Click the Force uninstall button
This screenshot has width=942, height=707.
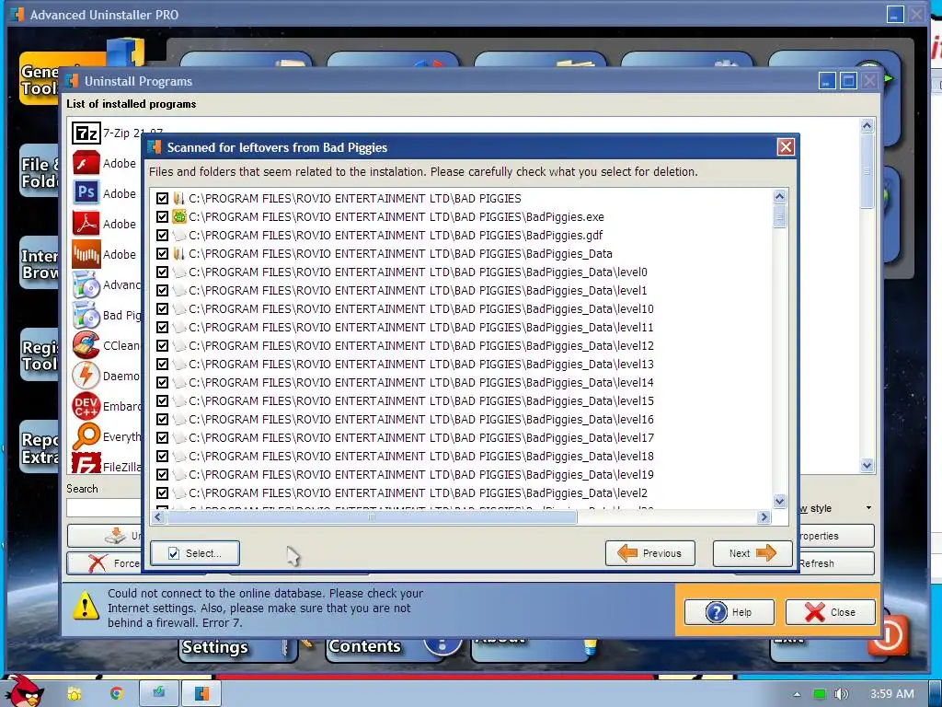(x=104, y=563)
